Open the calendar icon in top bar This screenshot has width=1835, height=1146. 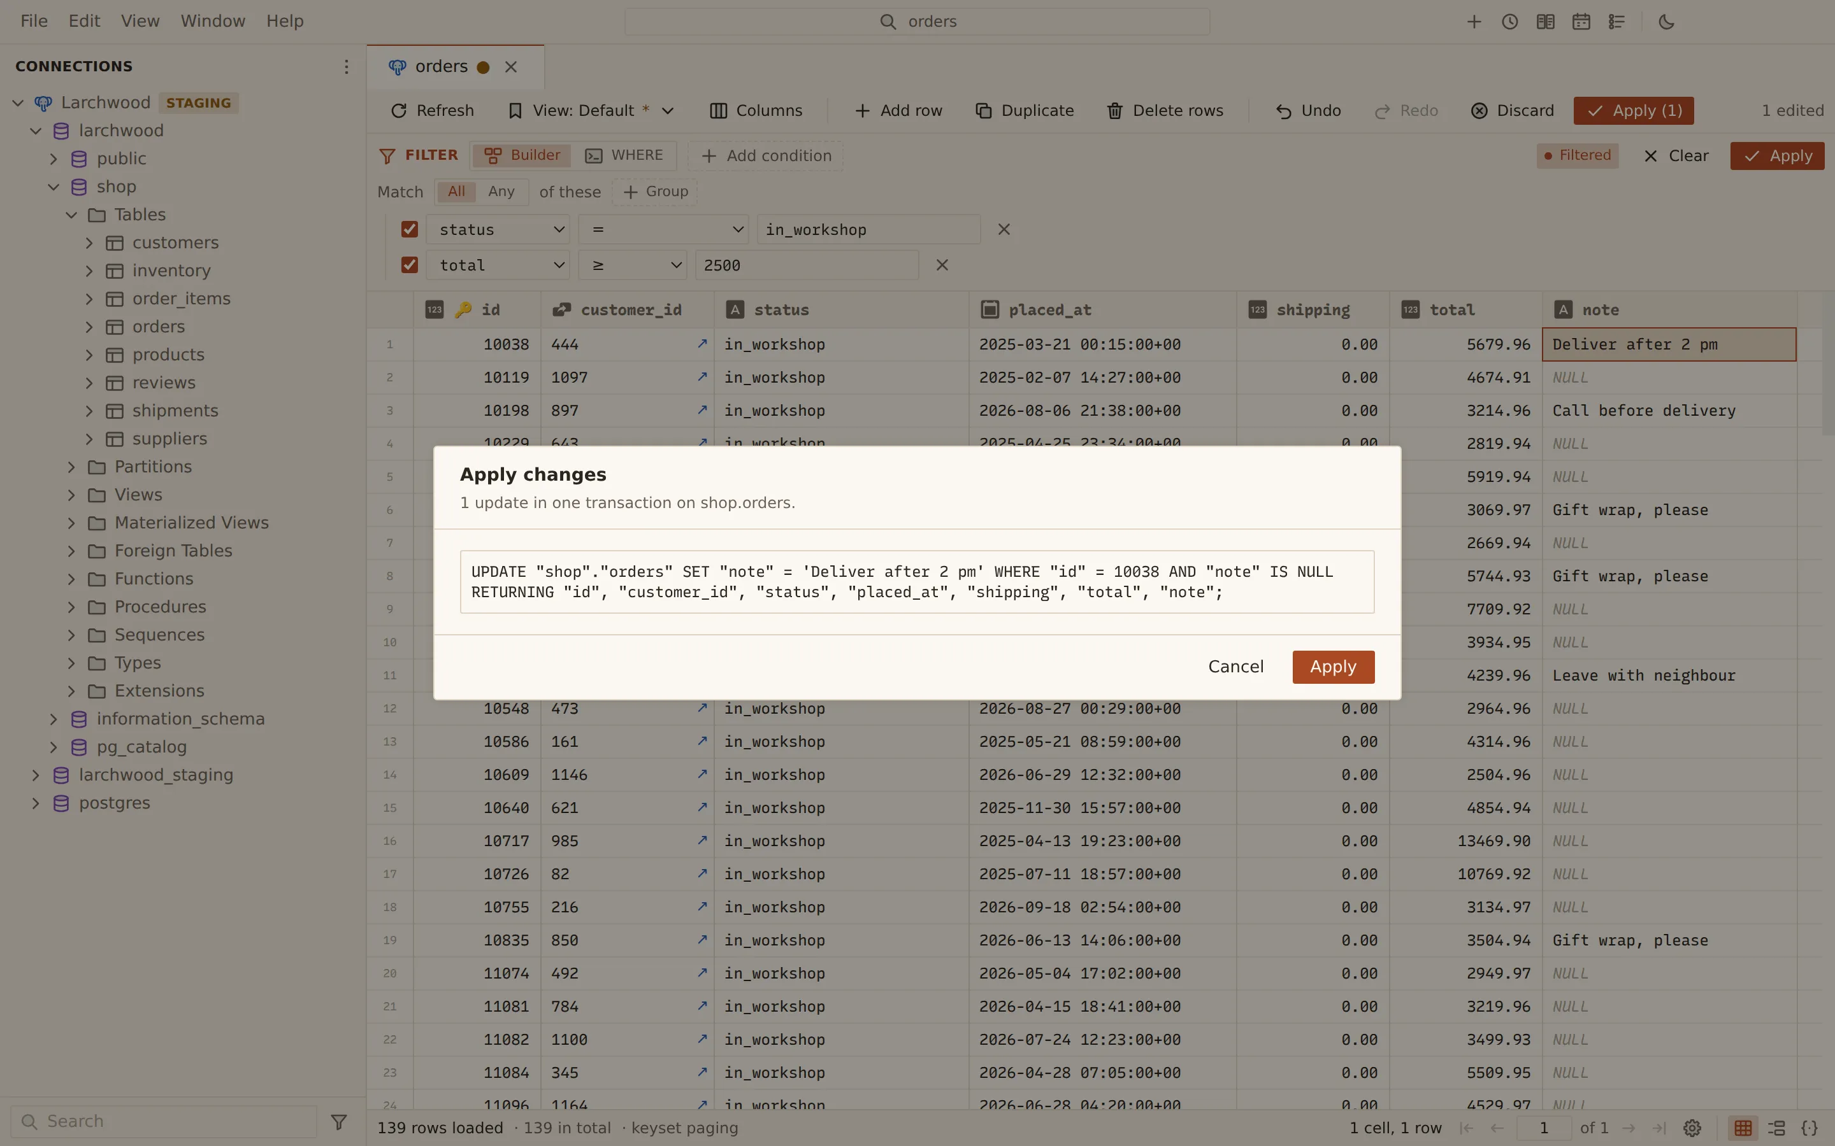(x=1580, y=22)
